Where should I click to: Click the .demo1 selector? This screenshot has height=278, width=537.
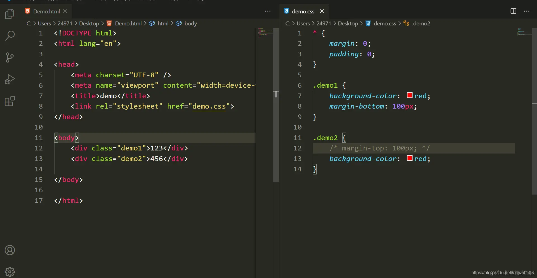[x=325, y=85]
